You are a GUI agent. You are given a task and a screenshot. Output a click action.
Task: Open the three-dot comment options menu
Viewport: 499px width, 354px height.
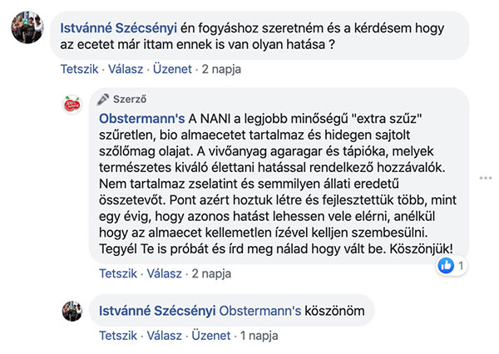click(487, 179)
